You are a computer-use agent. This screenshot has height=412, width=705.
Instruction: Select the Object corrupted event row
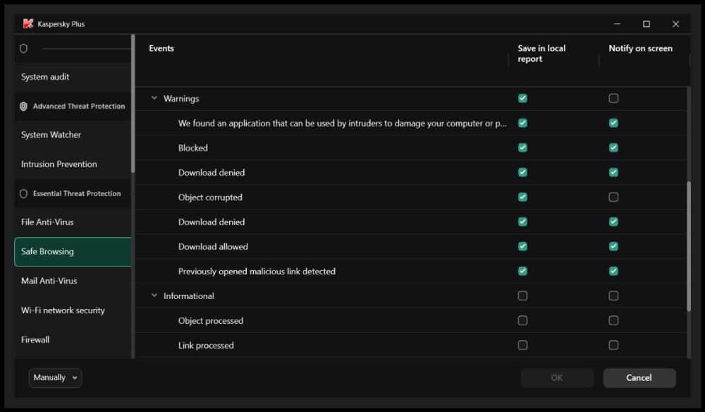click(411, 197)
